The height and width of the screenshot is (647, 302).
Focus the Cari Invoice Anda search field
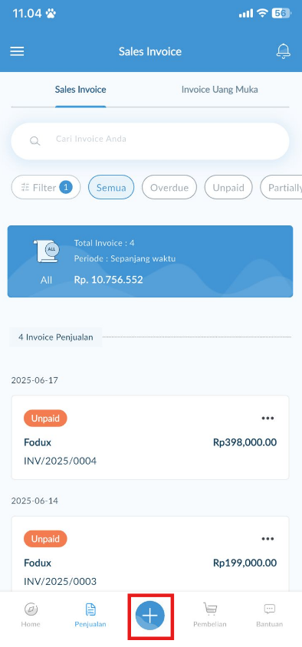[x=150, y=141]
